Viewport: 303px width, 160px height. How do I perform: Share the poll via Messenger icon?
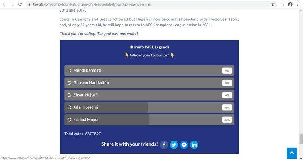[x=184, y=145]
